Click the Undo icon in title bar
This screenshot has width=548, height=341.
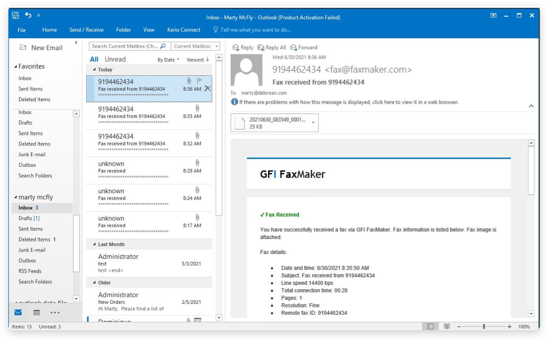pyautogui.click(x=29, y=15)
